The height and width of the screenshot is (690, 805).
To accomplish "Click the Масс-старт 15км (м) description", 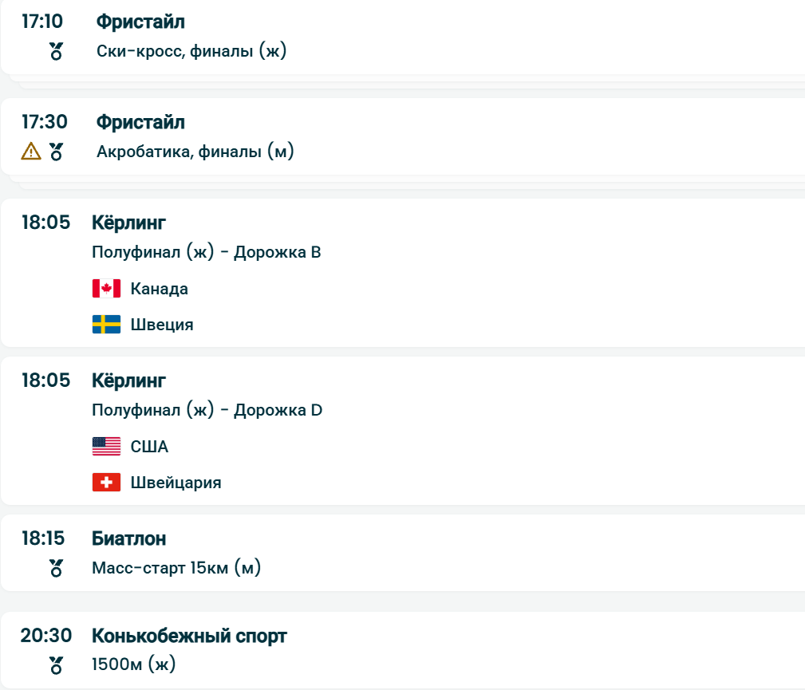I will [x=176, y=569].
